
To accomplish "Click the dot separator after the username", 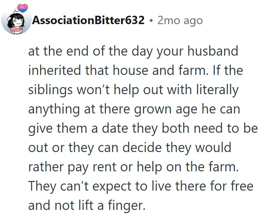I will click(151, 21).
